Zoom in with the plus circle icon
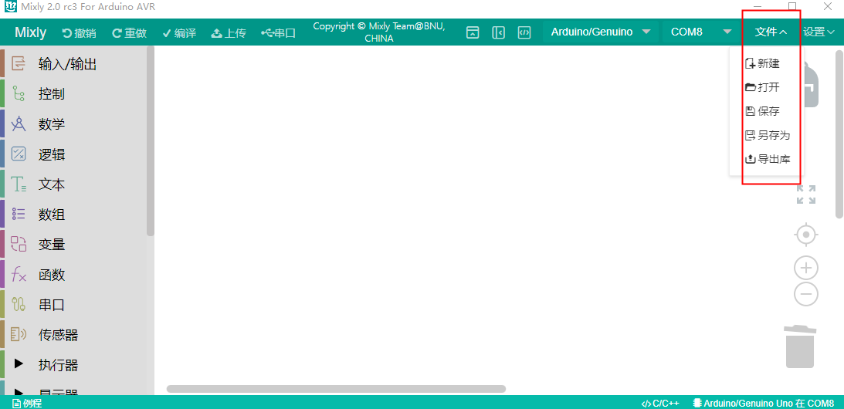 tap(806, 268)
